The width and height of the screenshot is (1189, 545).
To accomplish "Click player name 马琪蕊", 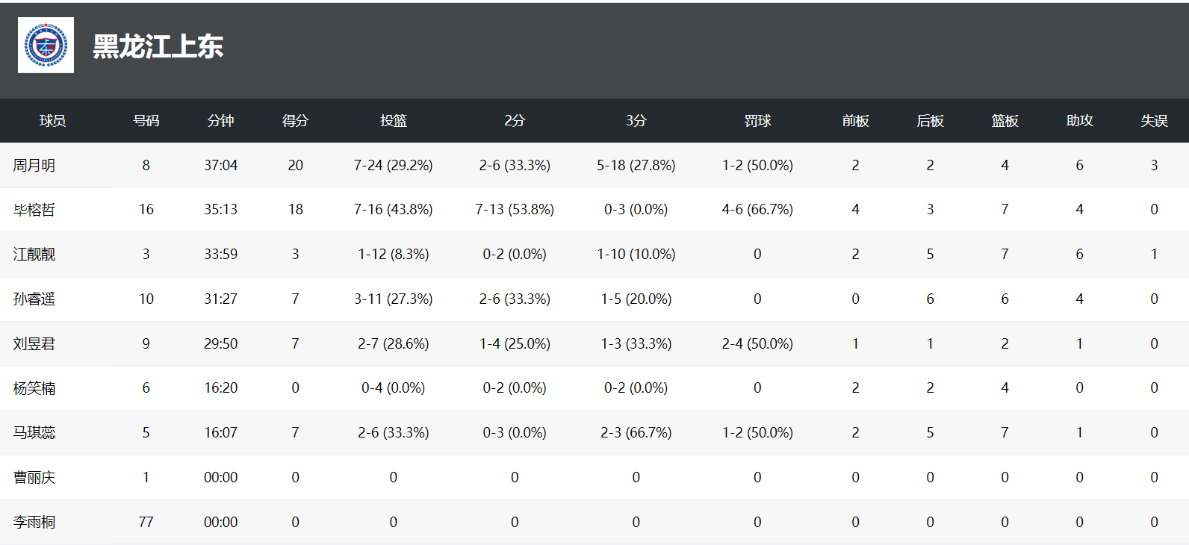I will pyautogui.click(x=34, y=433).
